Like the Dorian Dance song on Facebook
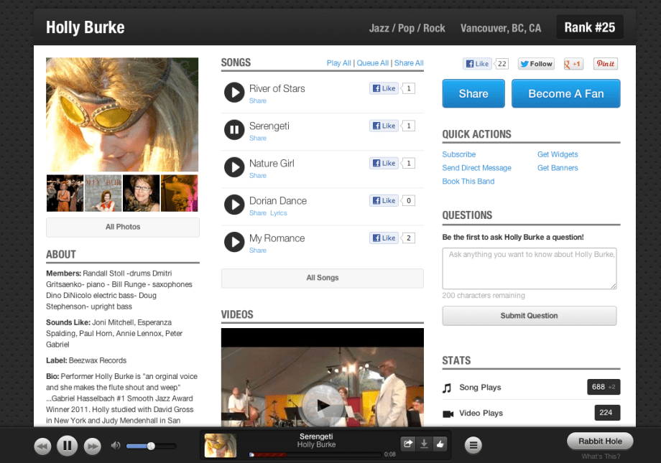Image resolution: width=661 pixels, height=463 pixels. (x=384, y=201)
